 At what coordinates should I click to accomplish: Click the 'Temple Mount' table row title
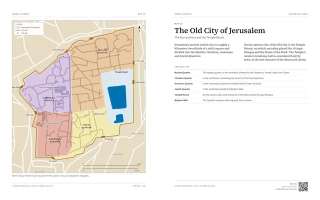(x=181, y=95)
